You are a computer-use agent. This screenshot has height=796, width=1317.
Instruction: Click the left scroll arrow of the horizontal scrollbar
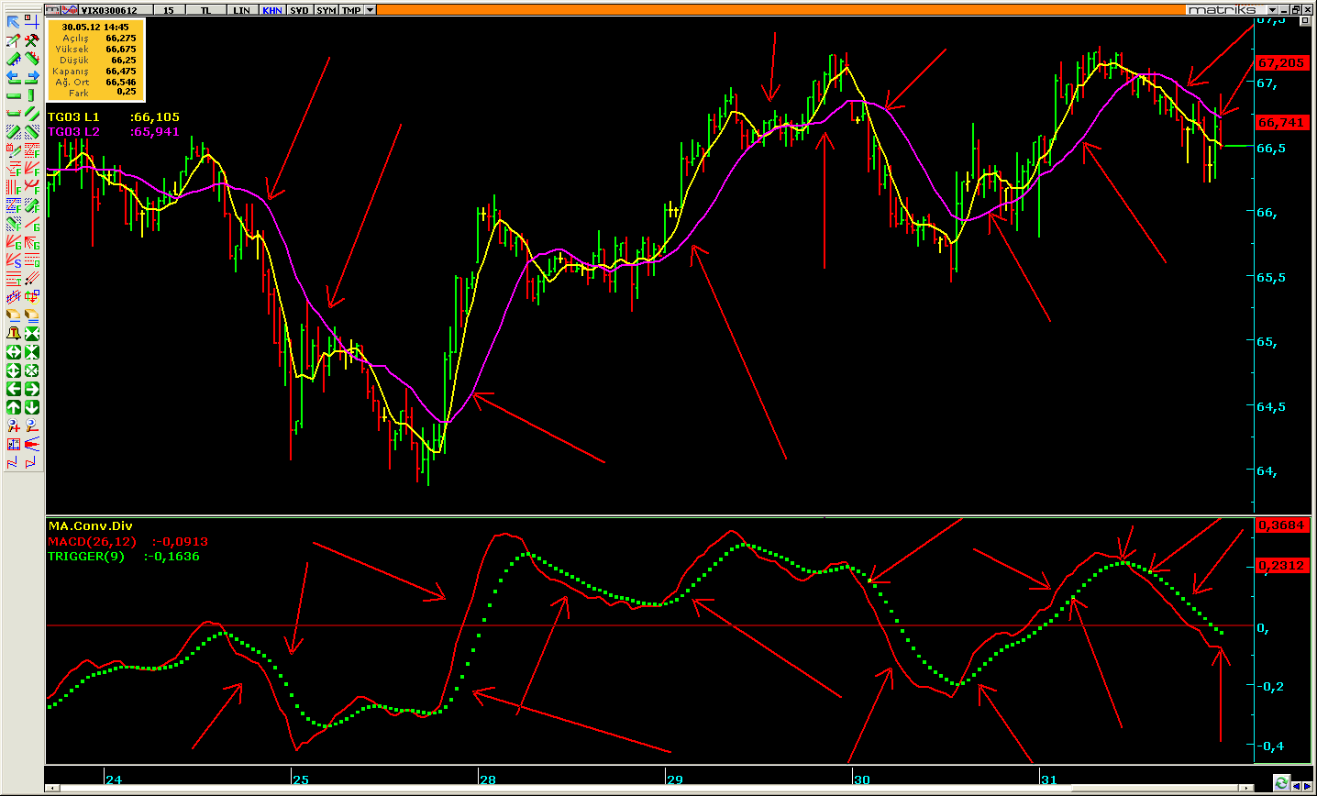[x=52, y=788]
